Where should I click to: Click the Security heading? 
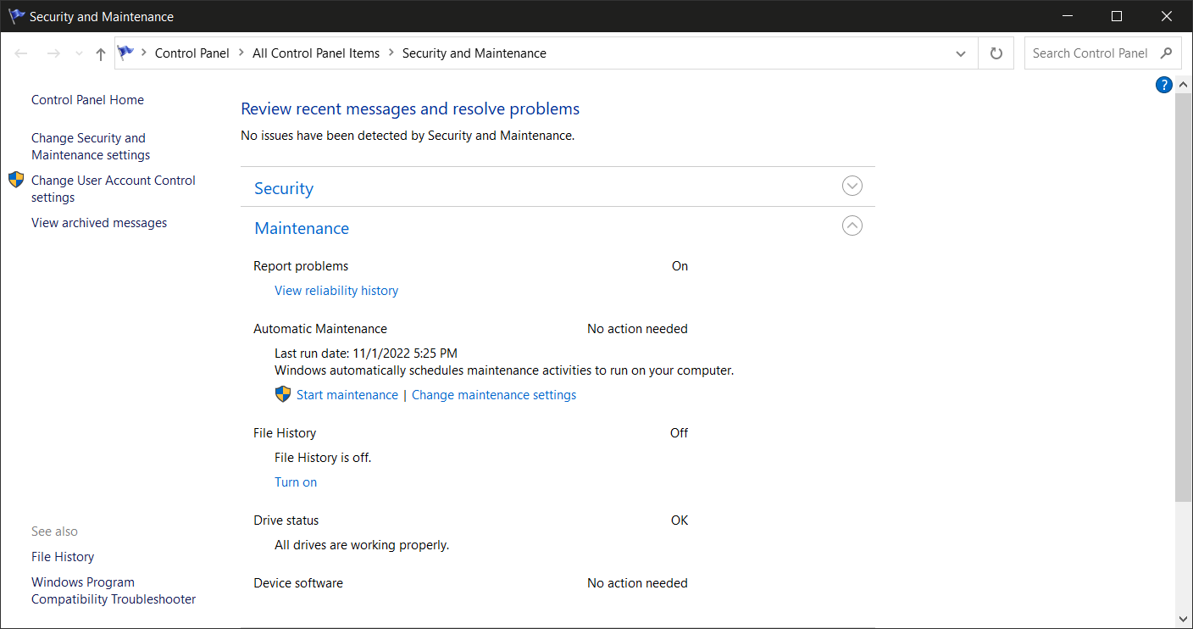pos(284,188)
